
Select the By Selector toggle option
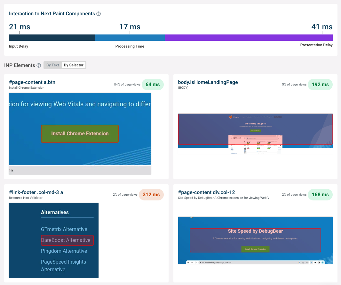[74, 65]
